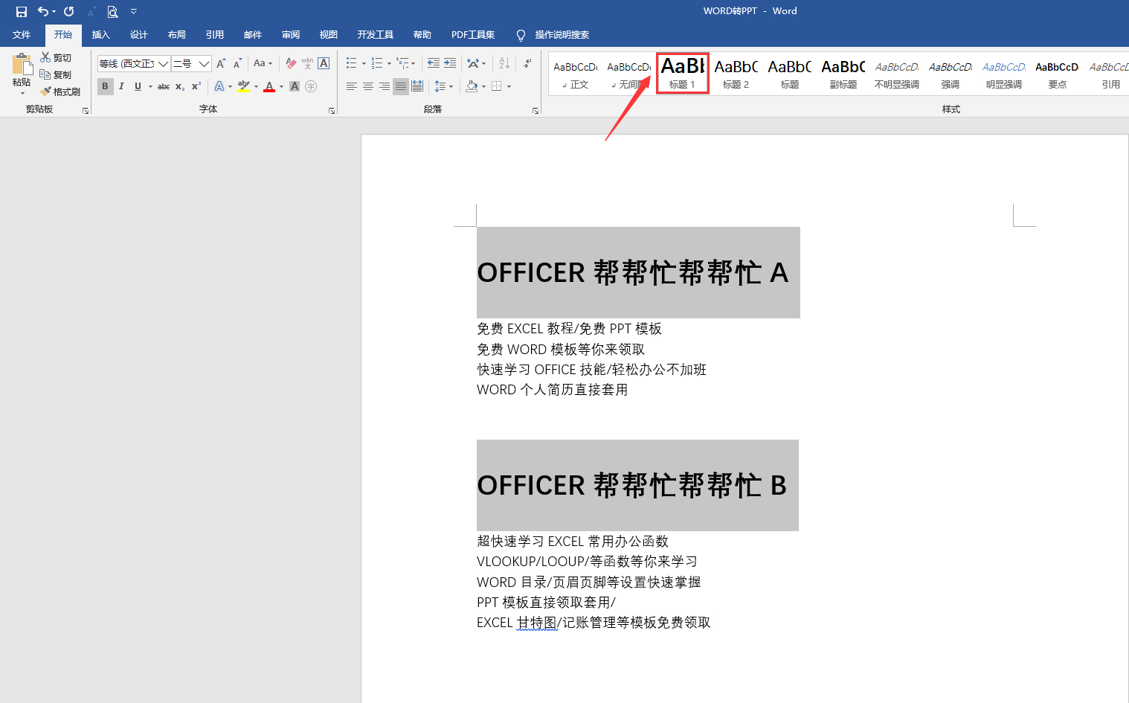Viewport: 1129px width, 703px height.
Task: Open the clipboard pane launcher
Action: tap(86, 111)
